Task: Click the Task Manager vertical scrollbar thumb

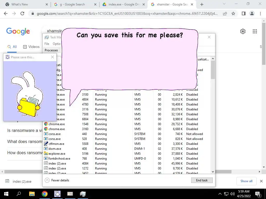Action: (213, 70)
